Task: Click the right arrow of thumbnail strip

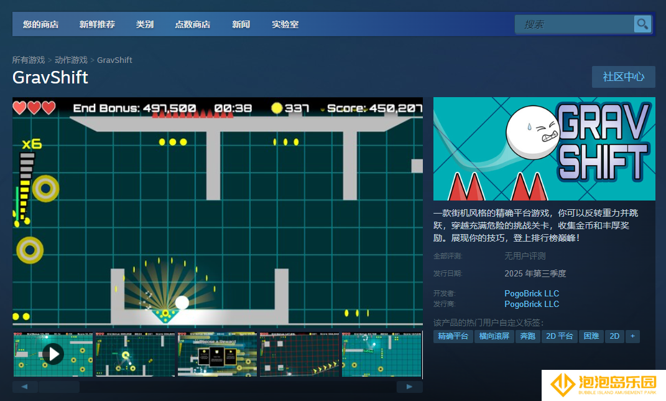Action: coord(409,387)
